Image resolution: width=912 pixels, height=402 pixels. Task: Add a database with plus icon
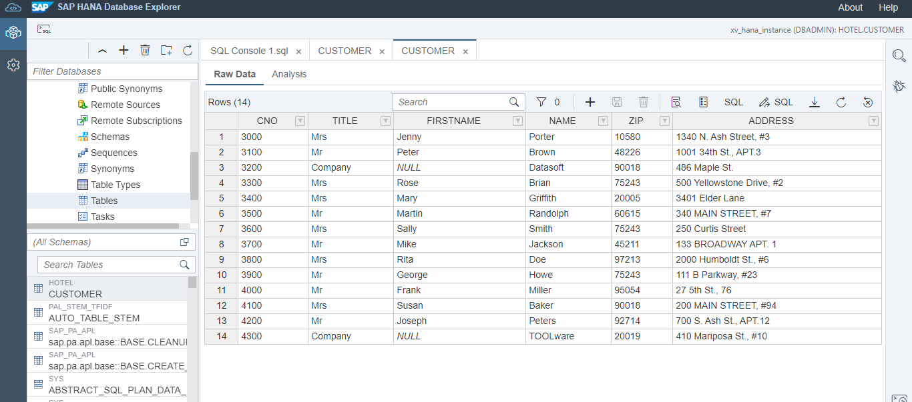tap(124, 50)
